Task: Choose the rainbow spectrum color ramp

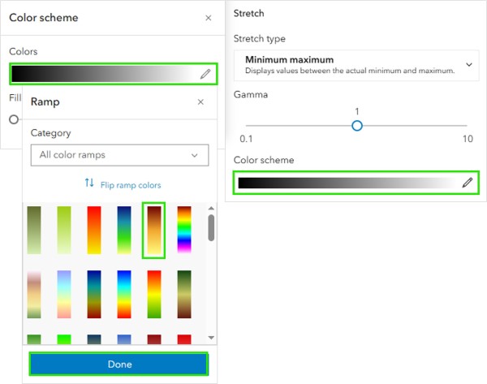Action: pos(184,231)
